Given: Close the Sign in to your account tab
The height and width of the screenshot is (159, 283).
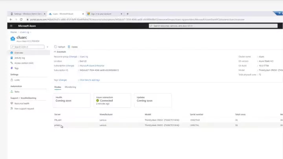Looking at the screenshot, I should 121,14.
